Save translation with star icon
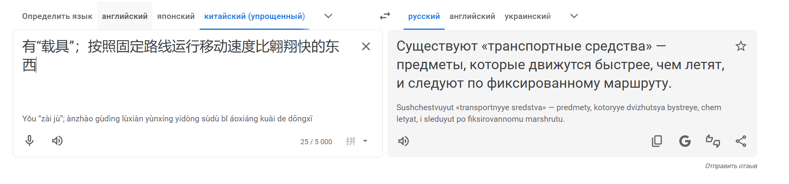The width and height of the screenshot is (789, 184). point(741,46)
